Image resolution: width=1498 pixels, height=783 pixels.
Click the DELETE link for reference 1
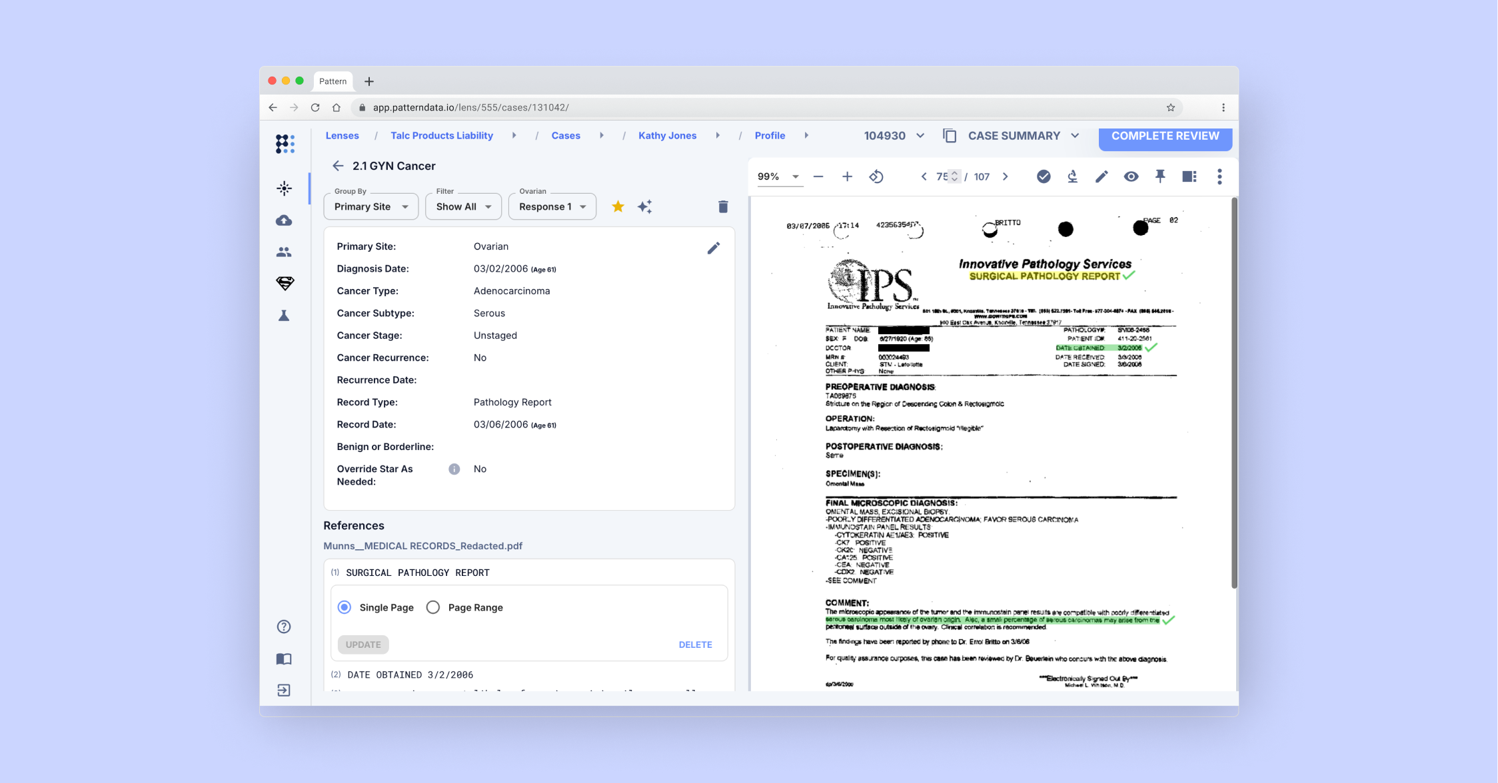pyautogui.click(x=694, y=645)
